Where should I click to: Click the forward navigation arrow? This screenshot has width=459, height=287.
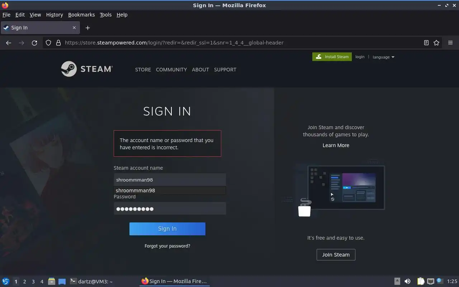22,43
